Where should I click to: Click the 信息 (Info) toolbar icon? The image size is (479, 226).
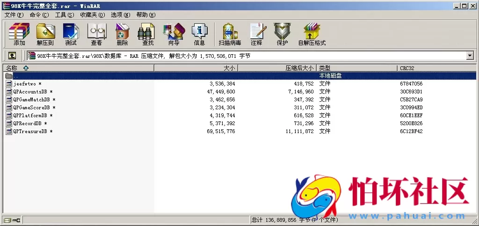(x=199, y=34)
